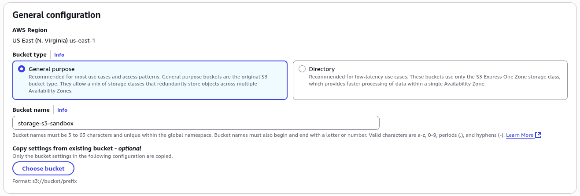Select the Directory radio button

click(302, 69)
